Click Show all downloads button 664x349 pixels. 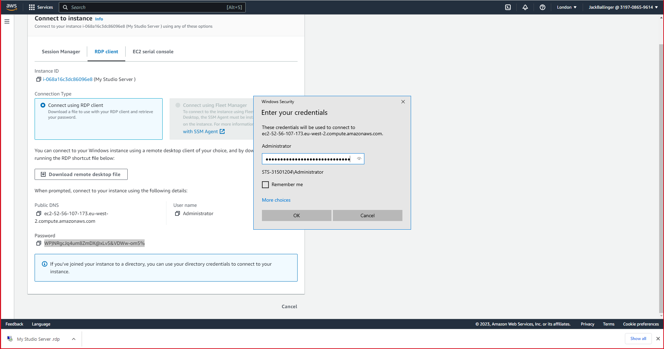click(638, 339)
